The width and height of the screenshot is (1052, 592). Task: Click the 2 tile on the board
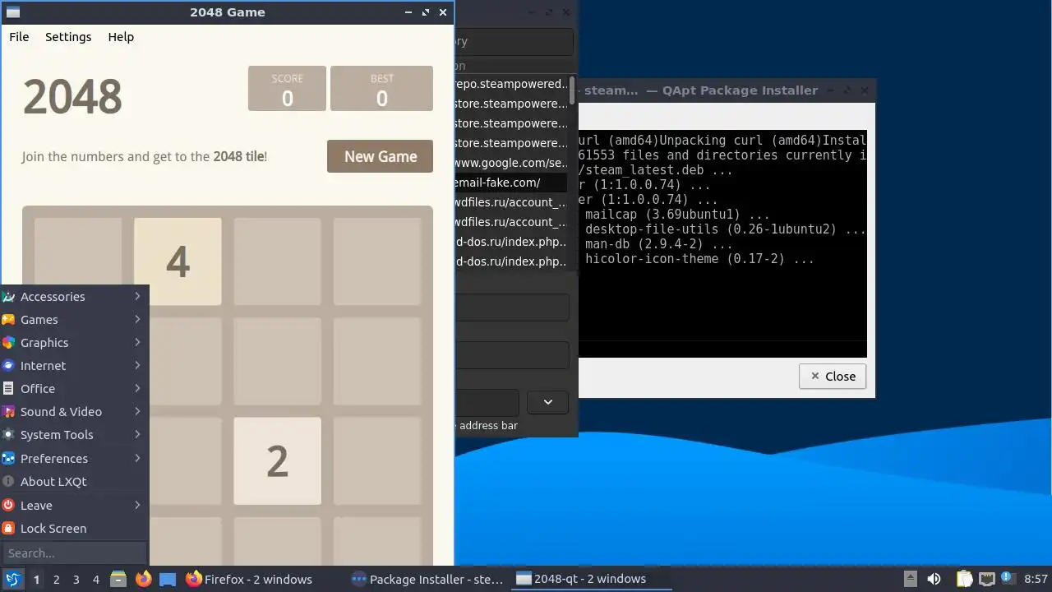coord(277,460)
